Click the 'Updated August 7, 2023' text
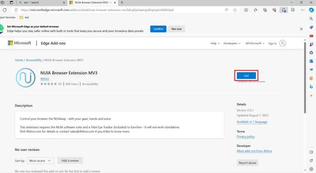The height and width of the screenshot is (173, 316). (253, 115)
